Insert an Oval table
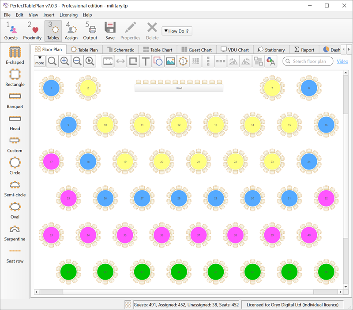This screenshot has height=310, width=353. [x=15, y=210]
